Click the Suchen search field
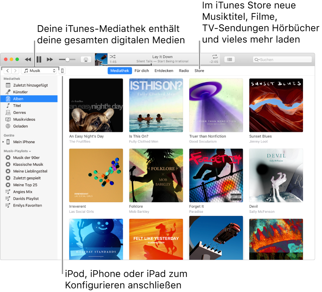 (x=282, y=59)
